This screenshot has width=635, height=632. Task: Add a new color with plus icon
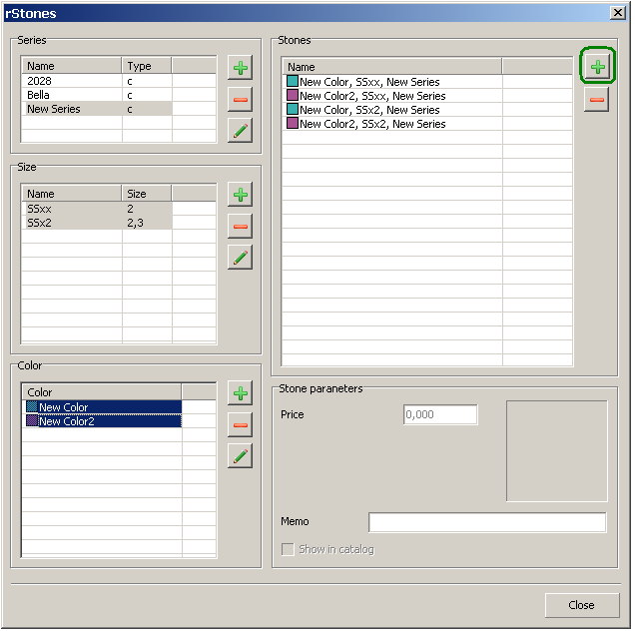[241, 392]
